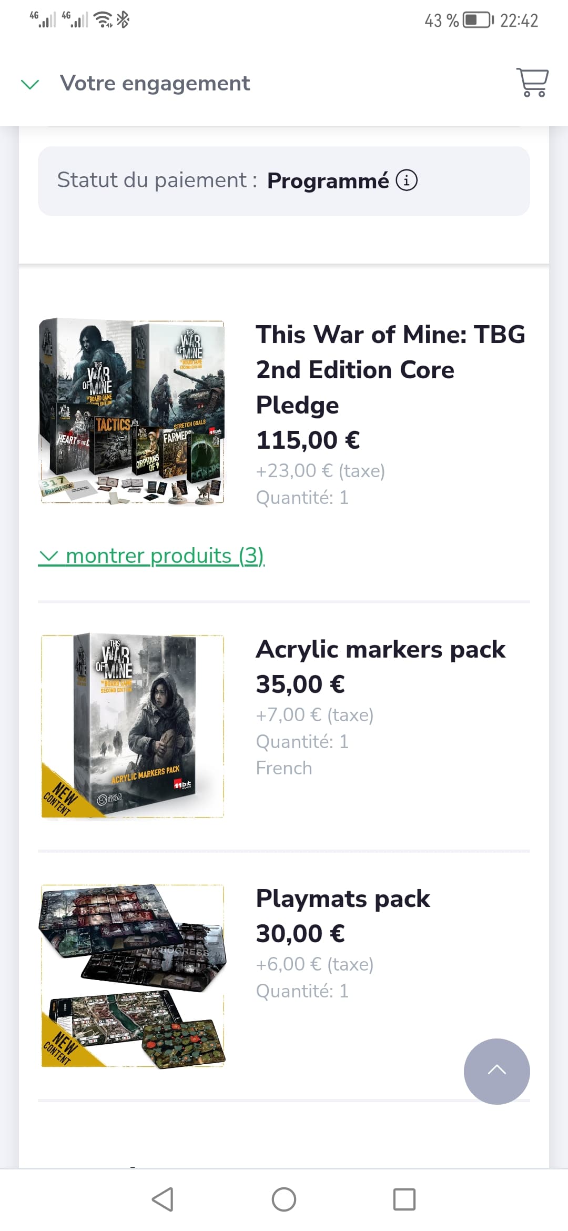
Task: Select the Playmats pack title
Action: point(343,899)
